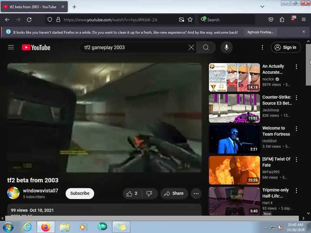Open Windows Explorer folder on taskbar

click(x=65, y=227)
